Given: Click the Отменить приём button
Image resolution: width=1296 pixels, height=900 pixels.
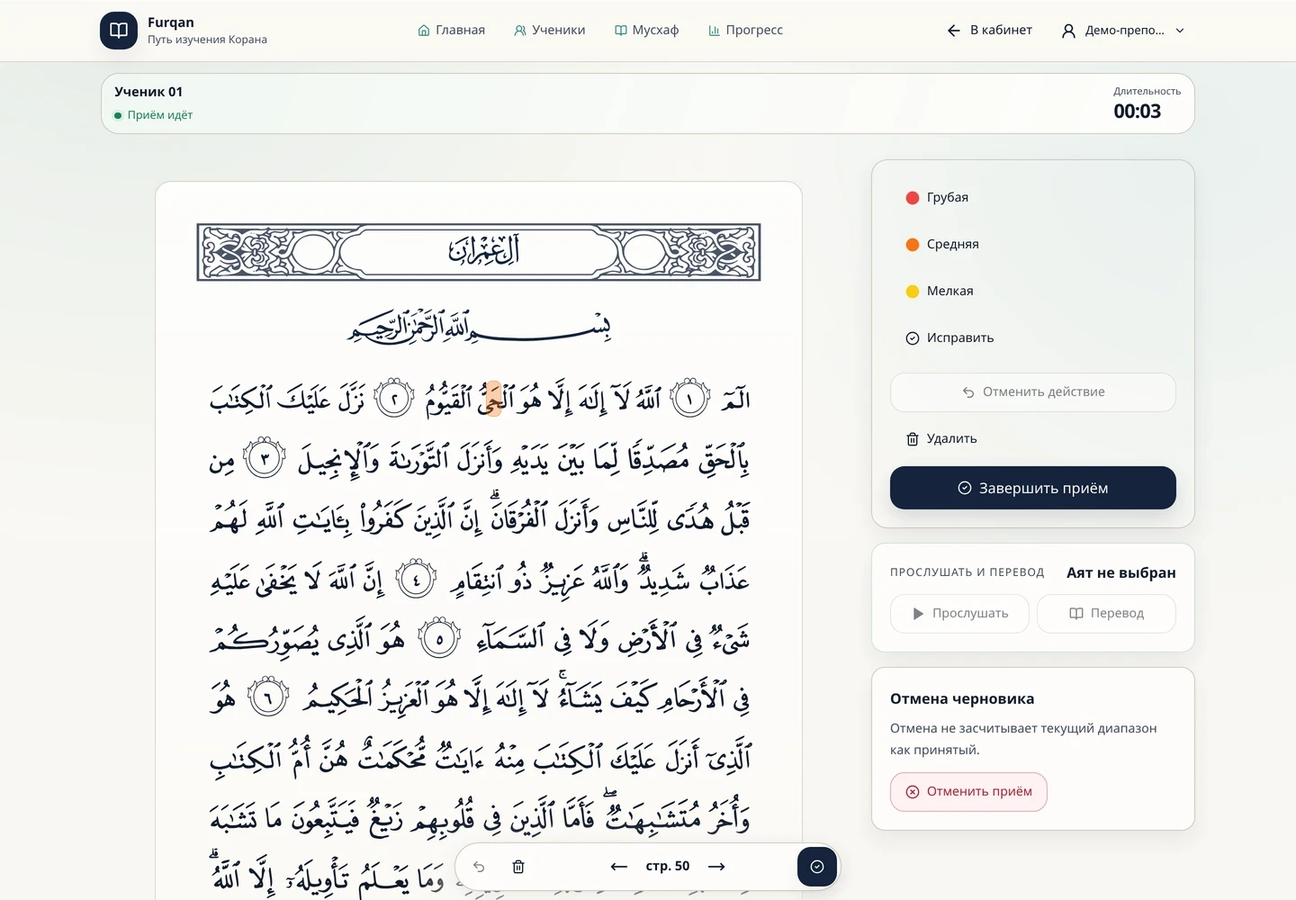Looking at the screenshot, I should point(968,792).
